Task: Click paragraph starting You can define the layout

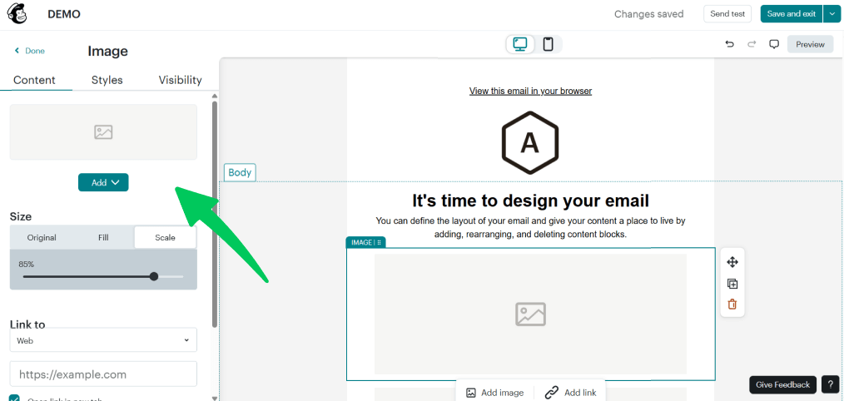Action: (x=530, y=228)
